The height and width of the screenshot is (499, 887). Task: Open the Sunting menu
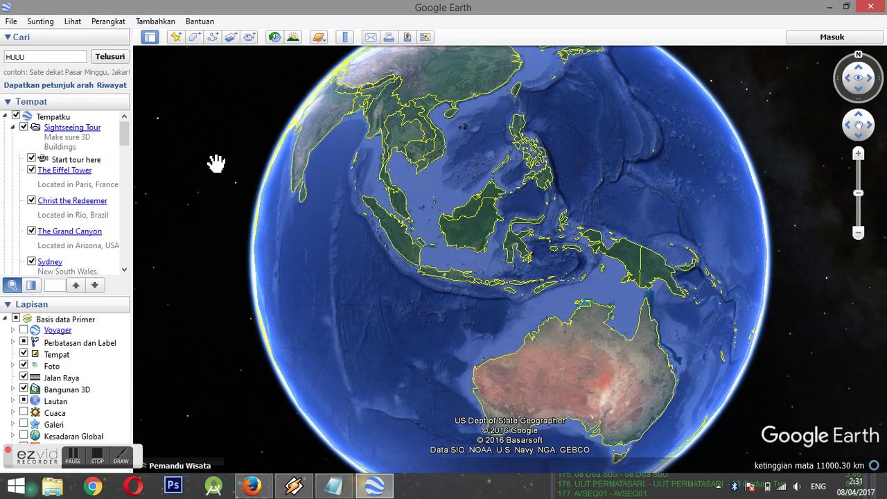(x=40, y=21)
